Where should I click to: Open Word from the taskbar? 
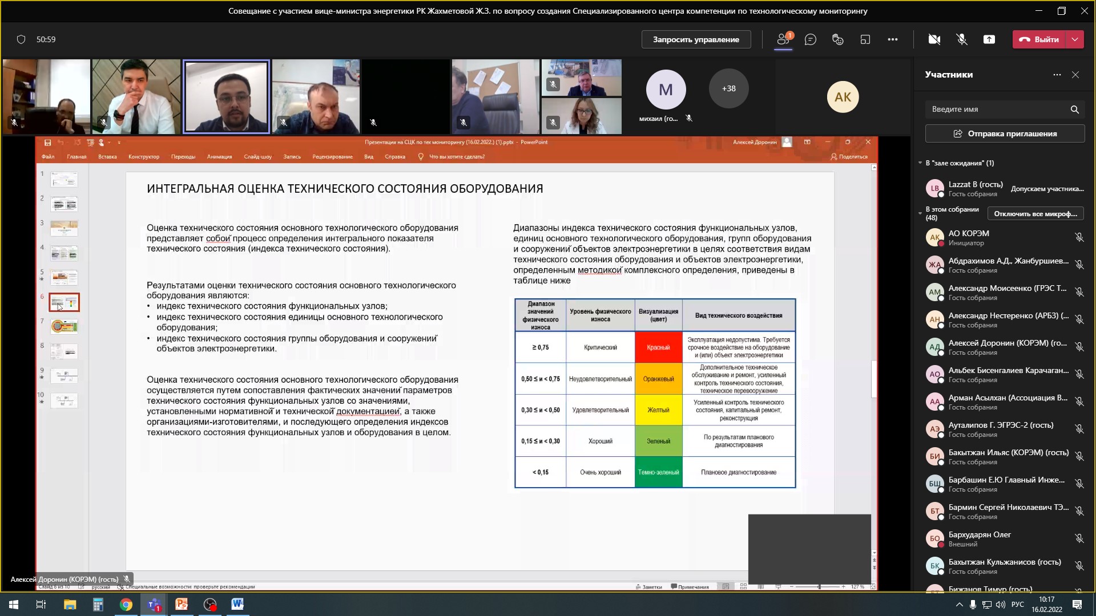pos(237,605)
